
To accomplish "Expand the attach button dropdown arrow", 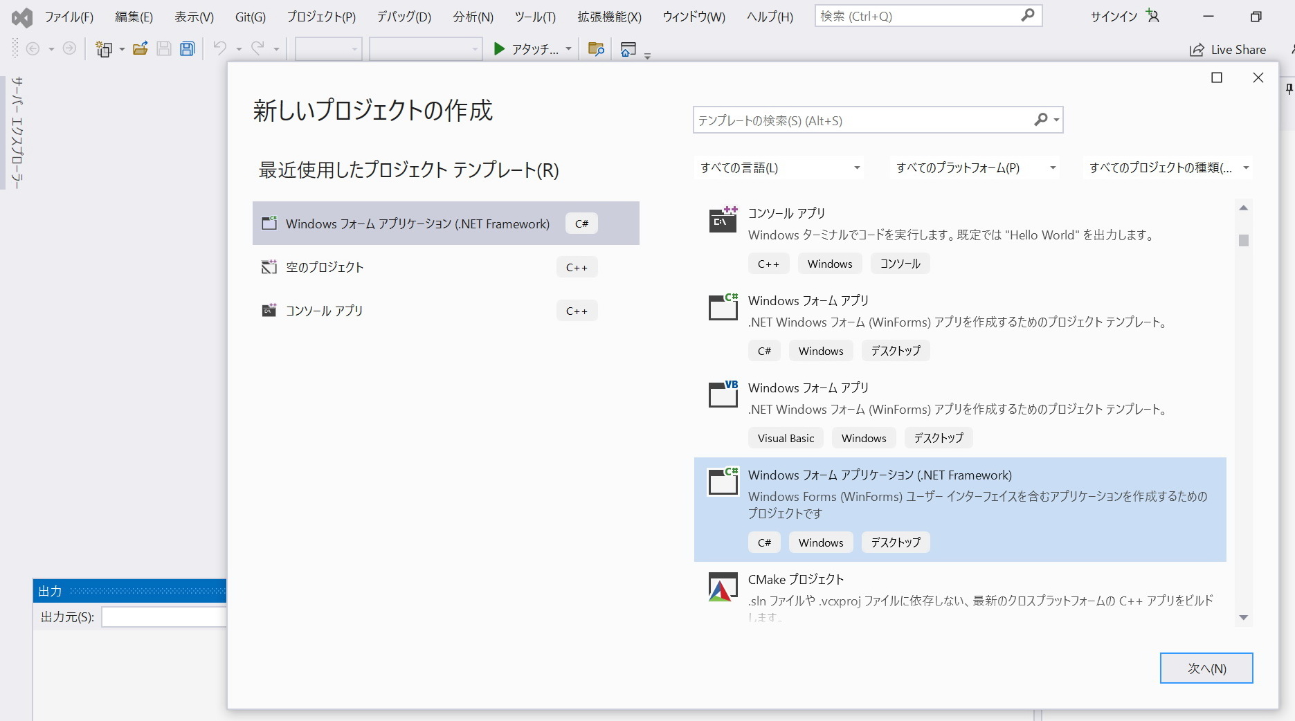I will [568, 49].
